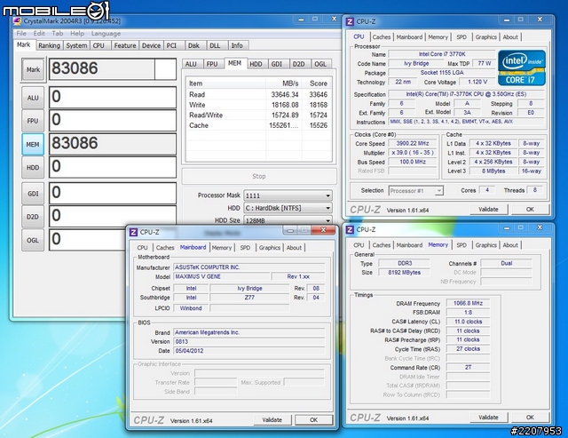The image size is (568, 438).
Task: Click the FPU benchmark button
Action: (x=33, y=121)
